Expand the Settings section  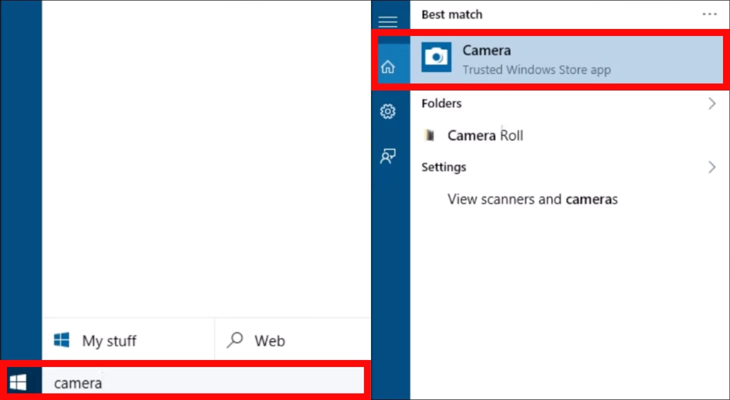coord(713,167)
